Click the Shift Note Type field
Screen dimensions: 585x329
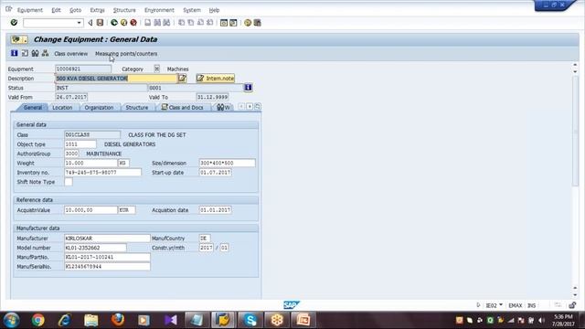click(x=69, y=182)
